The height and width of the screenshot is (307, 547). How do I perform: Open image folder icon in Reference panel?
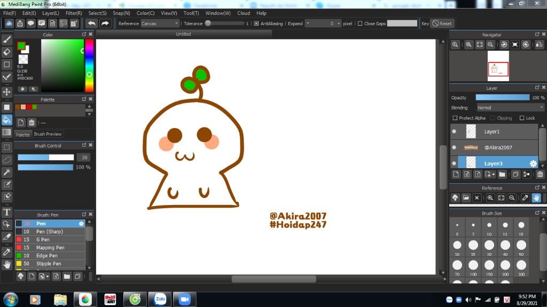(466, 198)
